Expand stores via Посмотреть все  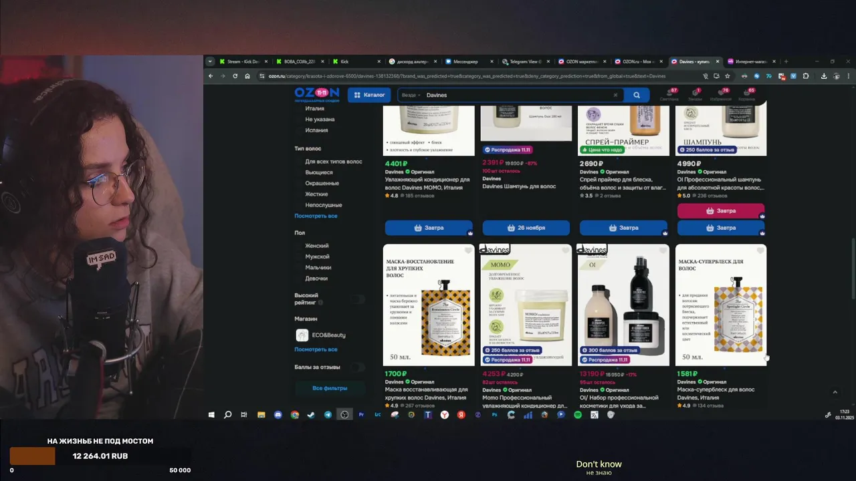[x=316, y=349]
